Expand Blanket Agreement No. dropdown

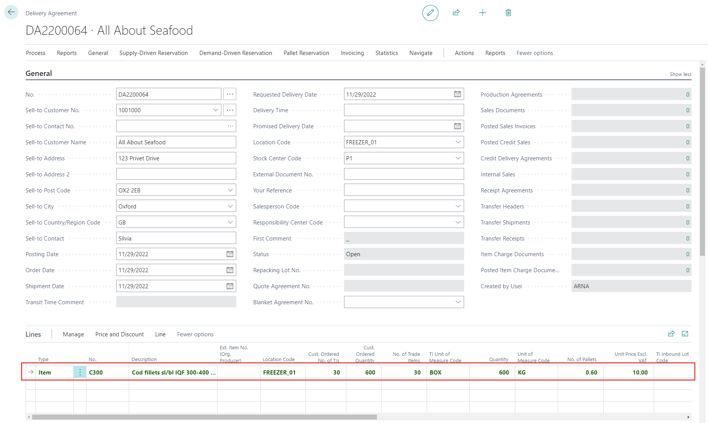coord(458,302)
